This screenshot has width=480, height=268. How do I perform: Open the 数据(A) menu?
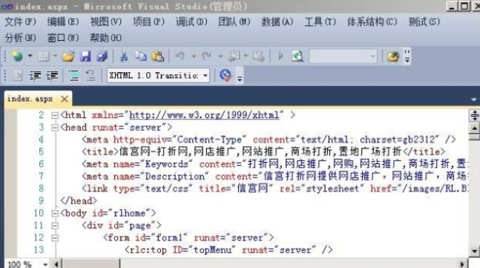click(x=277, y=22)
